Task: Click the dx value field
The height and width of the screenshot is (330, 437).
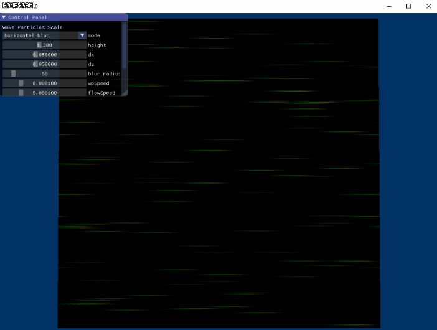Action: pyautogui.click(x=44, y=55)
